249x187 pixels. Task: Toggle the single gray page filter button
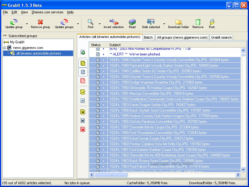tap(83, 72)
